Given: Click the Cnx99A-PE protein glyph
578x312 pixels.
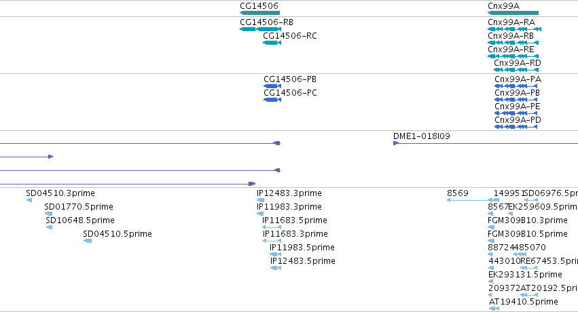Looking at the screenshot, I should point(516,113).
